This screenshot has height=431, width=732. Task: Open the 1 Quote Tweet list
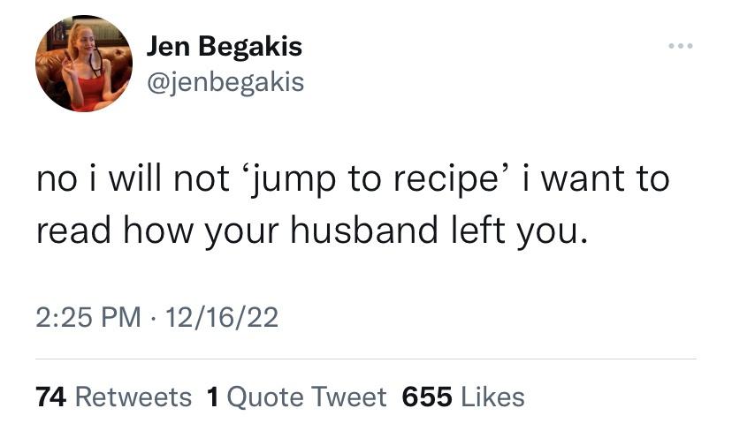[295, 397]
